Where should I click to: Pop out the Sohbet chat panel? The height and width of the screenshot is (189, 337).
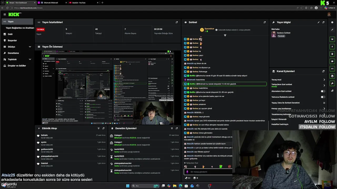pyautogui.click(x=265, y=22)
